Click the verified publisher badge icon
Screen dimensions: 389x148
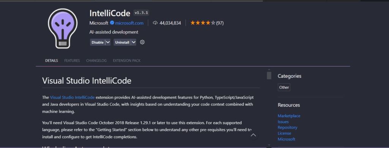pyautogui.click(x=112, y=23)
